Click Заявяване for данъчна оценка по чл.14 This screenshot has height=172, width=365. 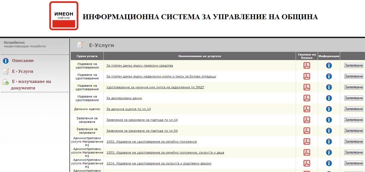(x=354, y=109)
